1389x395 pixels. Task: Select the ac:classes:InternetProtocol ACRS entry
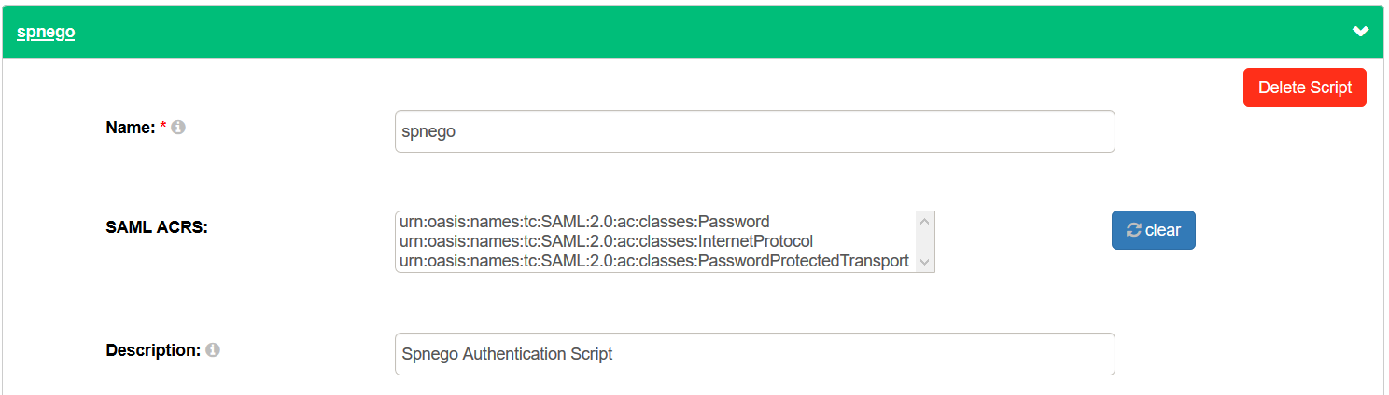click(606, 241)
